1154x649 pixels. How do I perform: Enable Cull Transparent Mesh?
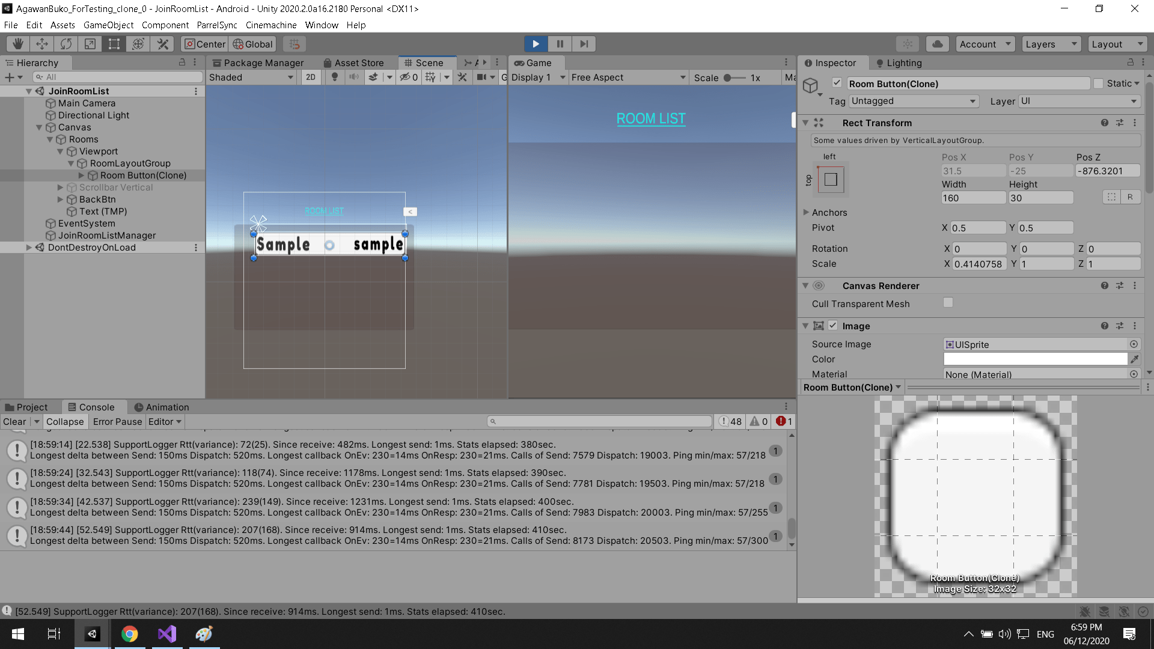[x=948, y=303]
